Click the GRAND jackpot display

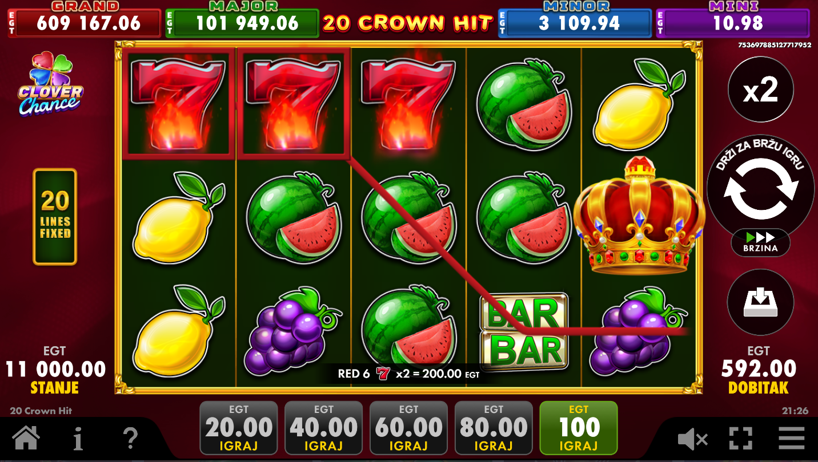coord(85,19)
